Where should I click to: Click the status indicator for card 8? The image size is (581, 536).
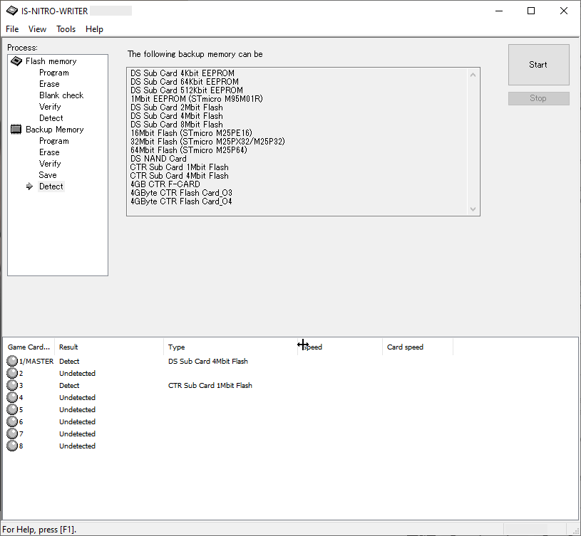pyautogui.click(x=12, y=446)
